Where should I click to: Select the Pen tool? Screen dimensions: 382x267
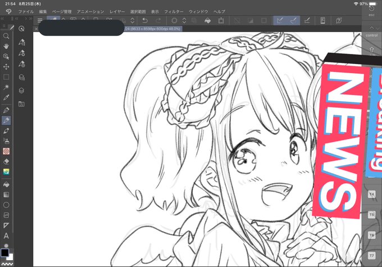[6, 110]
